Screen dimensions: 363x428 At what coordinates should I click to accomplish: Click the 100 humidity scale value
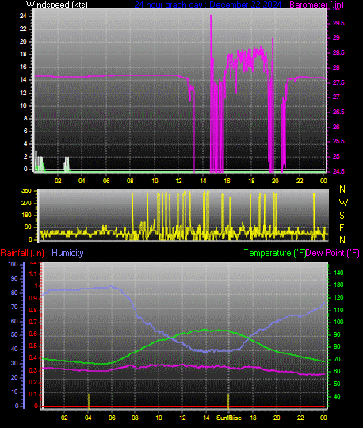(x=13, y=264)
